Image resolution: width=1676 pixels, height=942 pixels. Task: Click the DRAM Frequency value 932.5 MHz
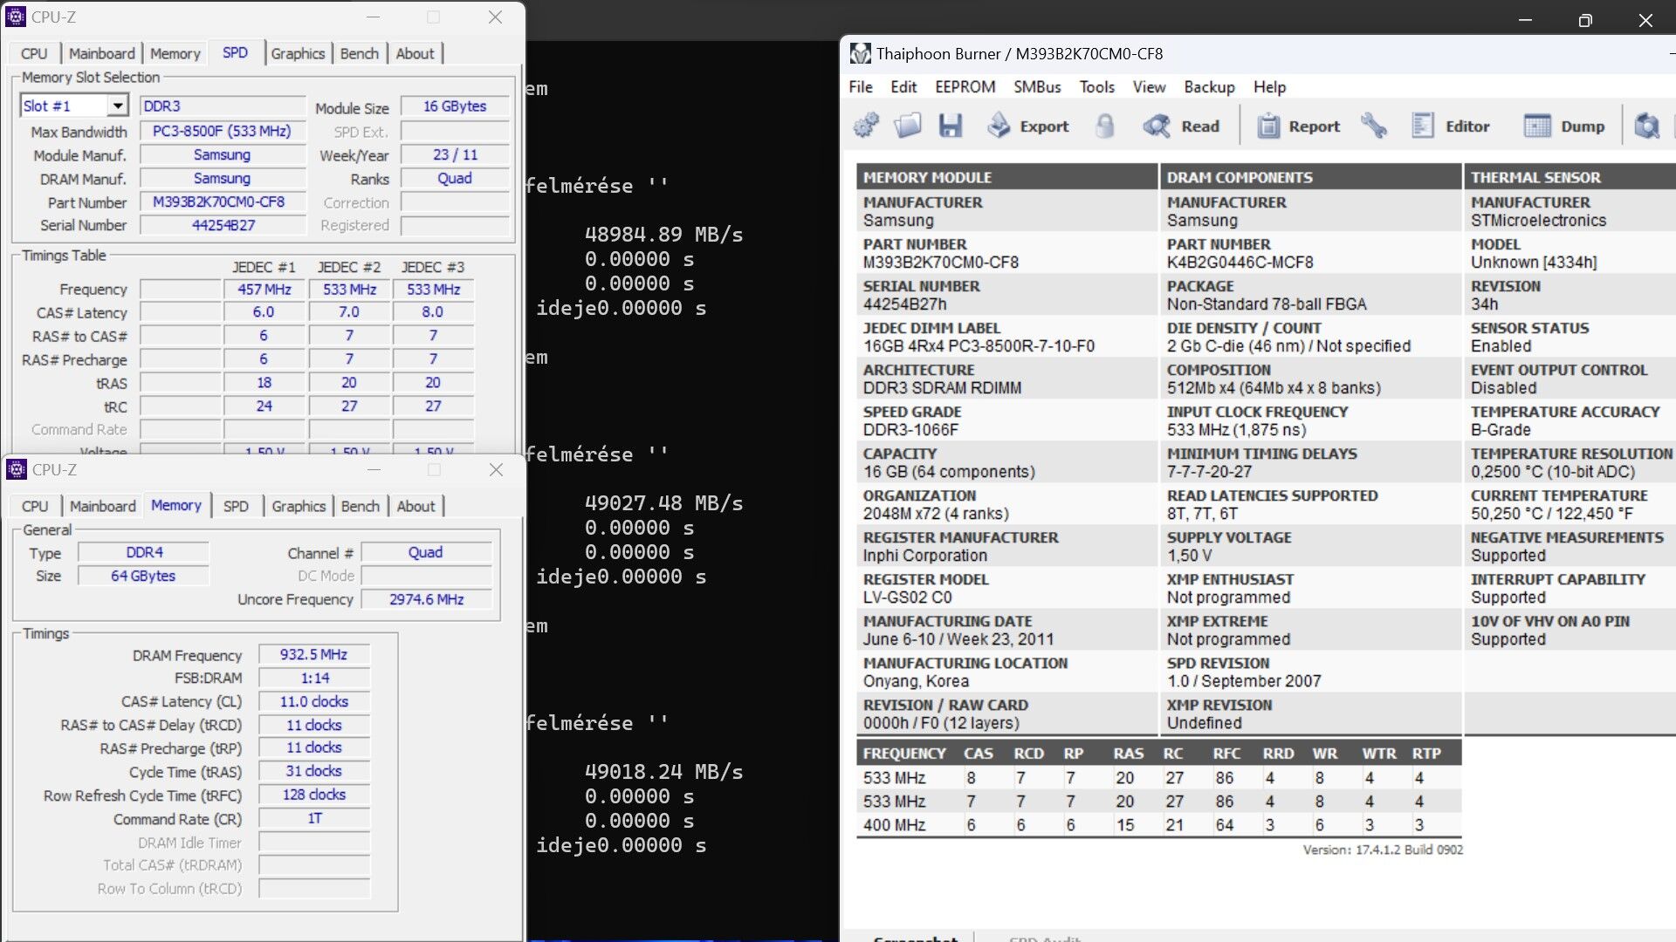click(x=313, y=654)
